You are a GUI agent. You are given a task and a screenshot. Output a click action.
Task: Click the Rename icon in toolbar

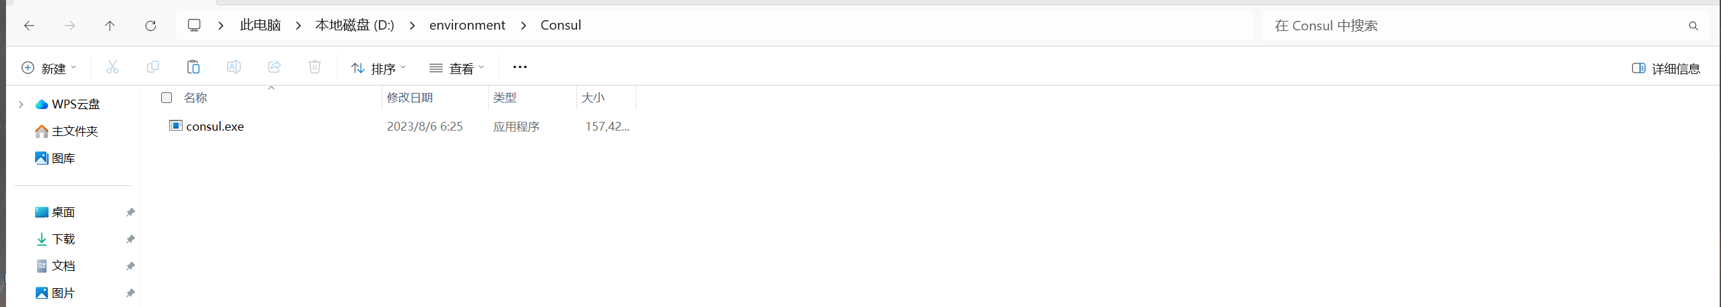click(x=234, y=67)
